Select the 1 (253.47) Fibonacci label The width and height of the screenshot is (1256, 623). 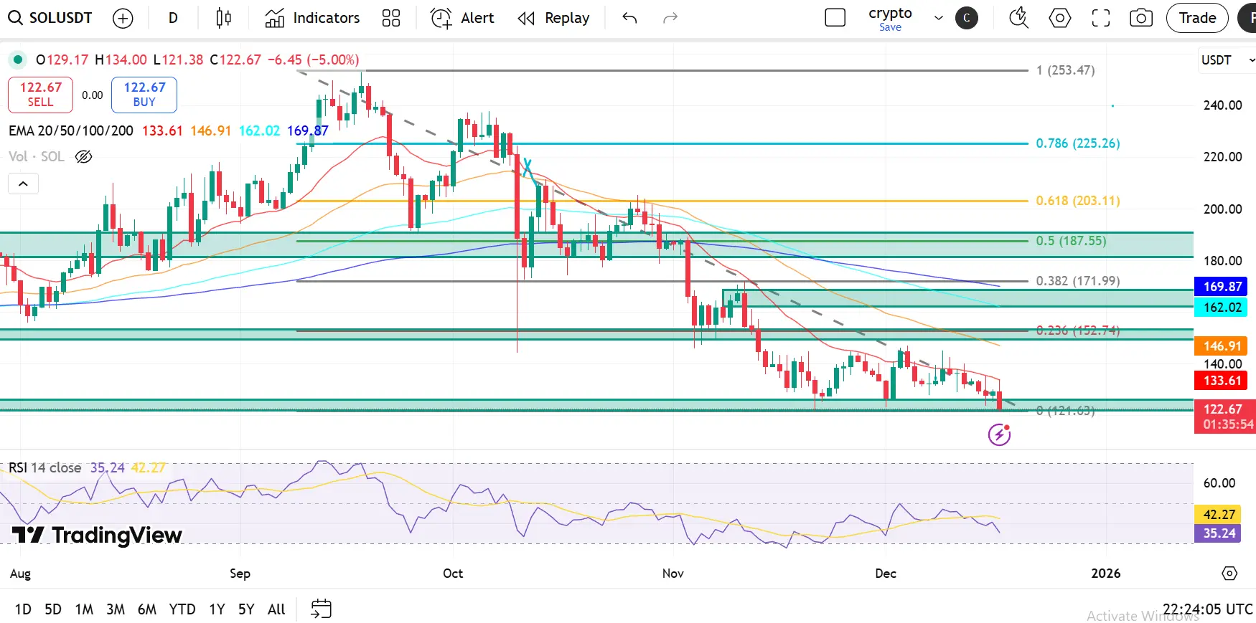click(x=1065, y=70)
